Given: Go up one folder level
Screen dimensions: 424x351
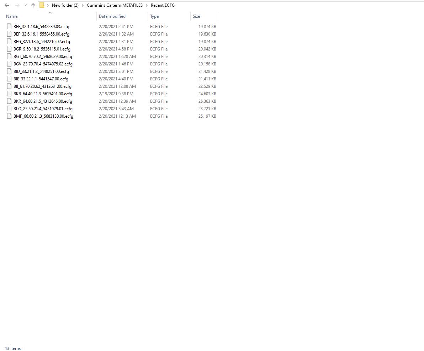Looking at the screenshot, I should pos(33,5).
